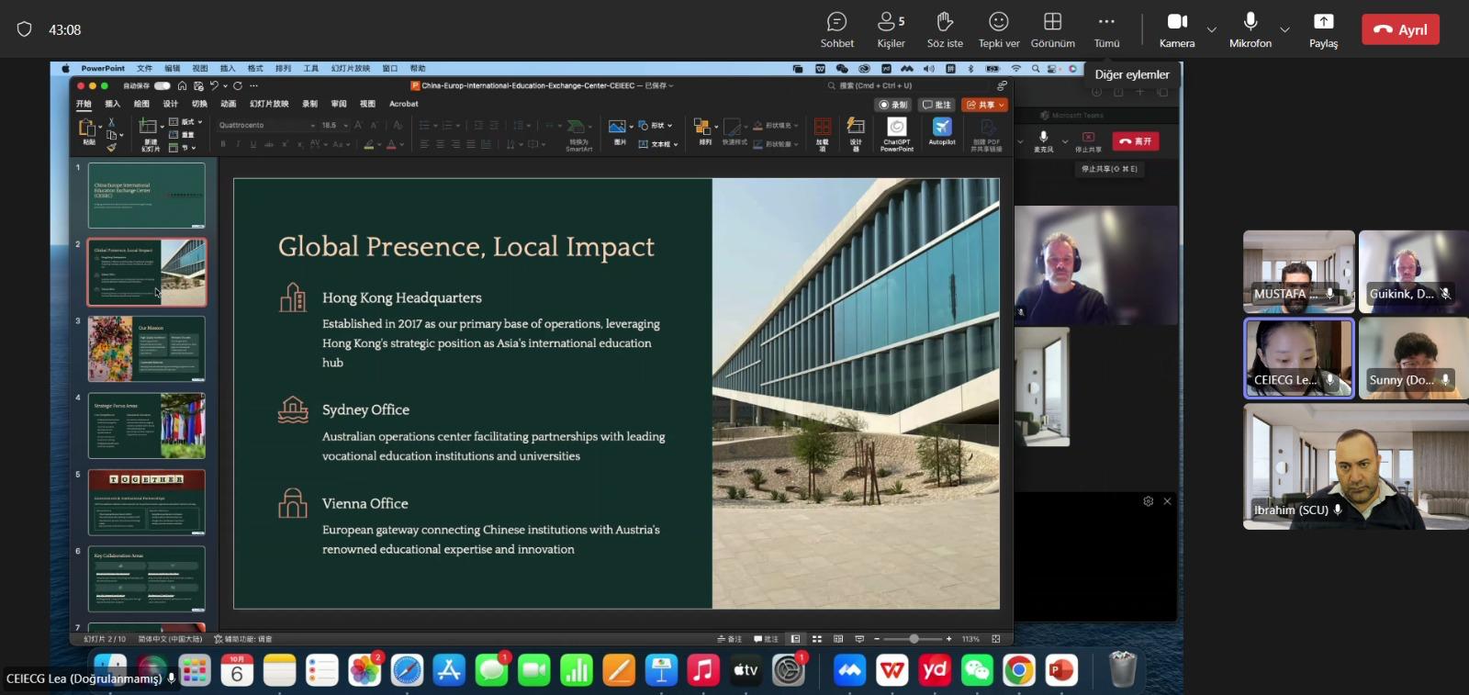1469x695 pixels.
Task: Open Tümü more actions menu
Action: coord(1106,29)
